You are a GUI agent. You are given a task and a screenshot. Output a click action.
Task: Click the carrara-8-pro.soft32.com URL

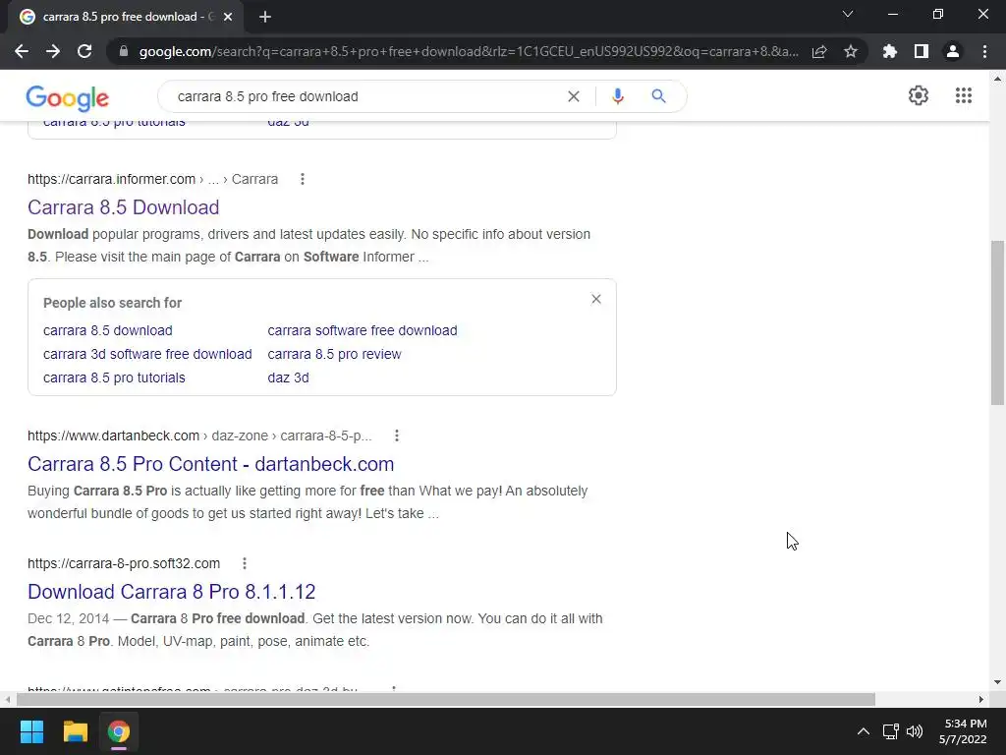(x=124, y=563)
